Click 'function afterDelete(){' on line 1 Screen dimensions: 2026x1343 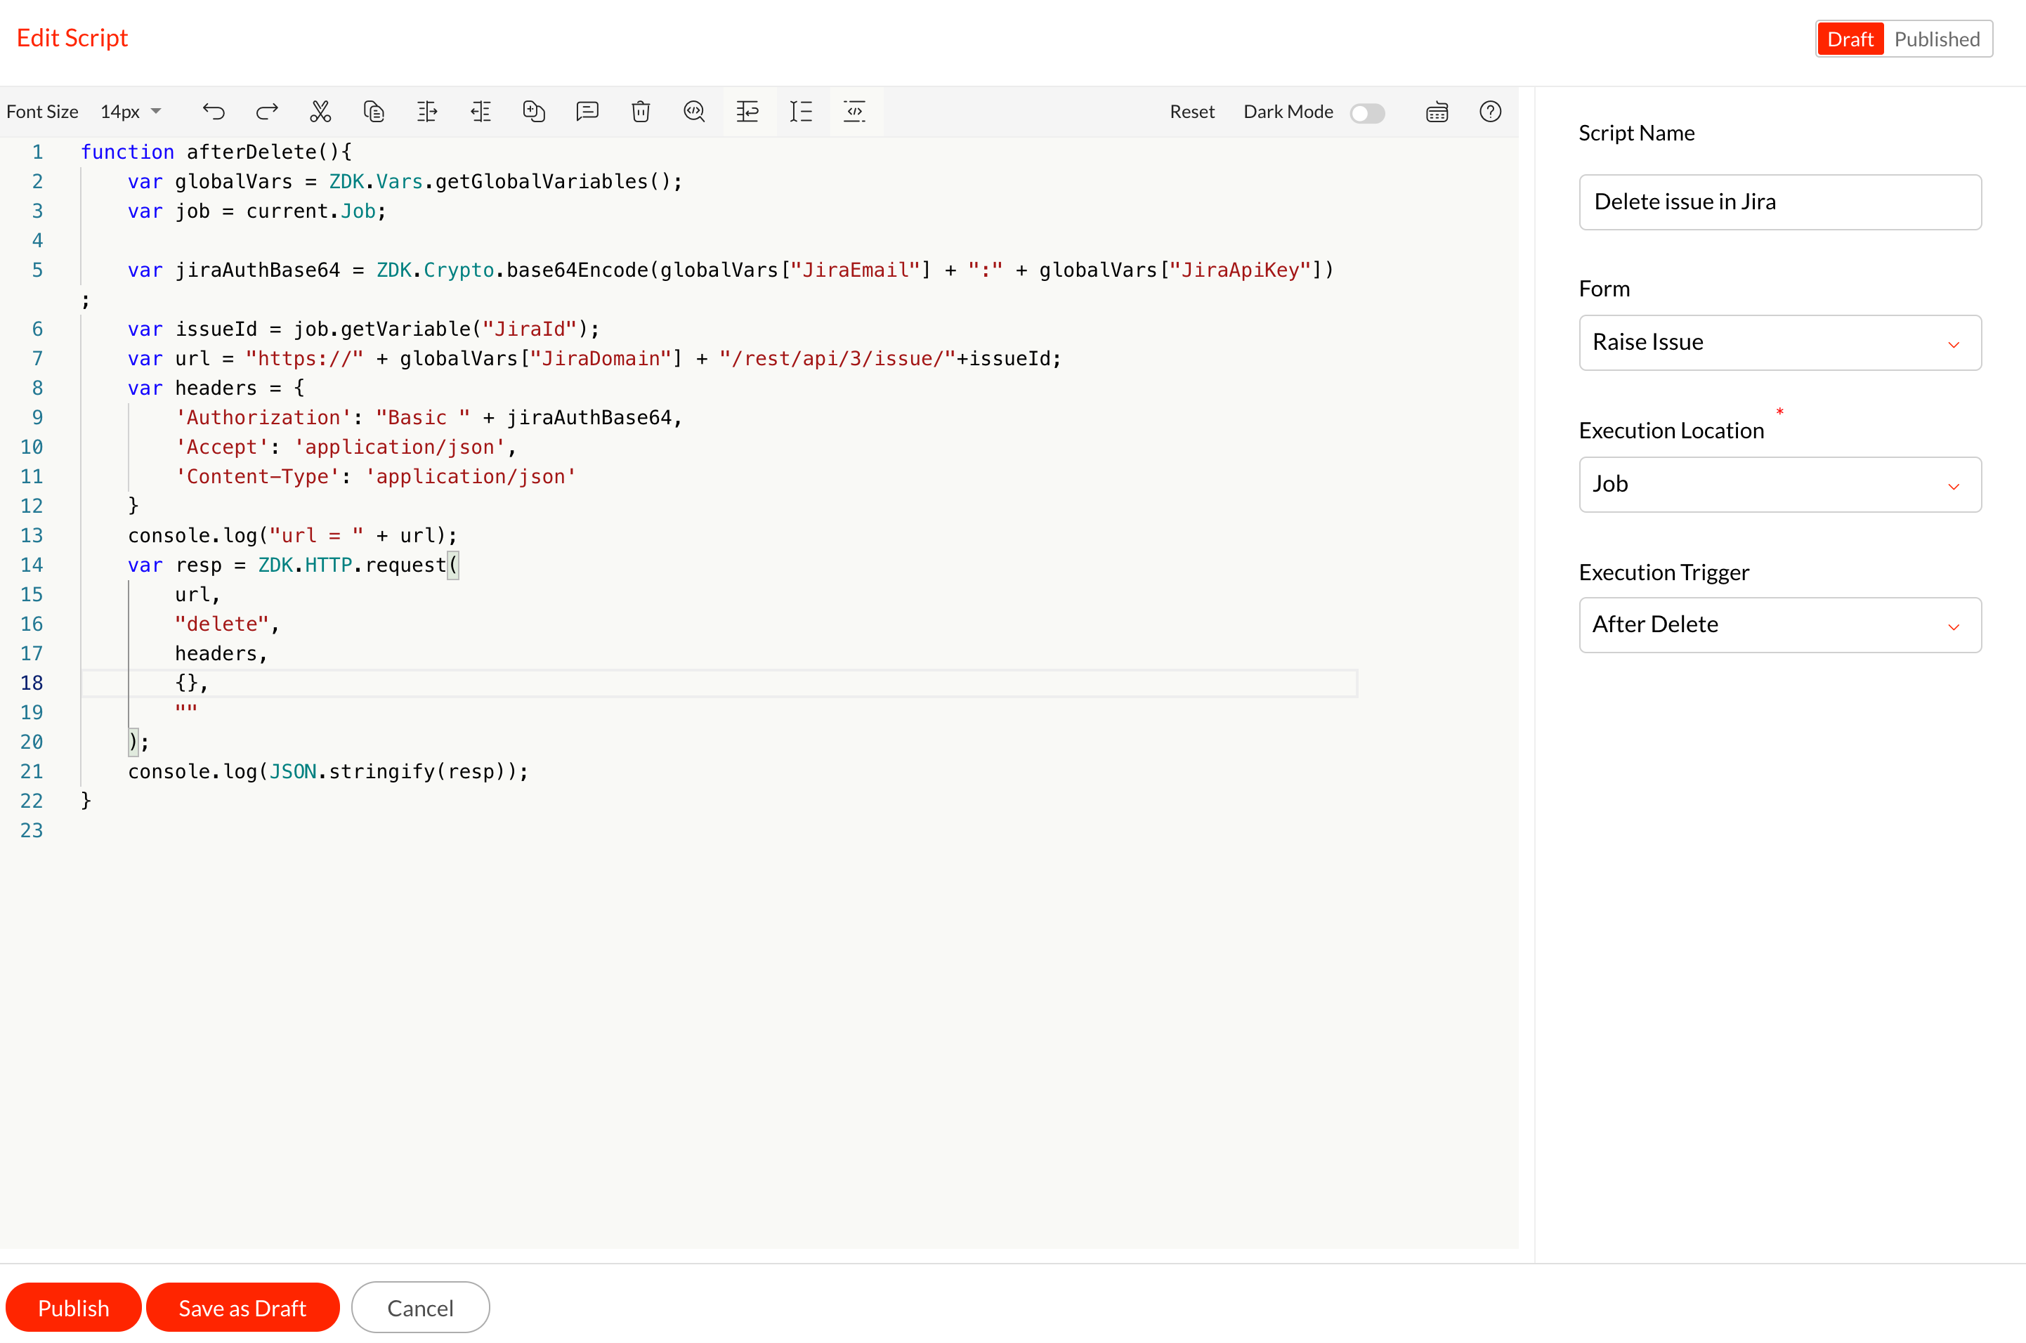[x=217, y=152]
